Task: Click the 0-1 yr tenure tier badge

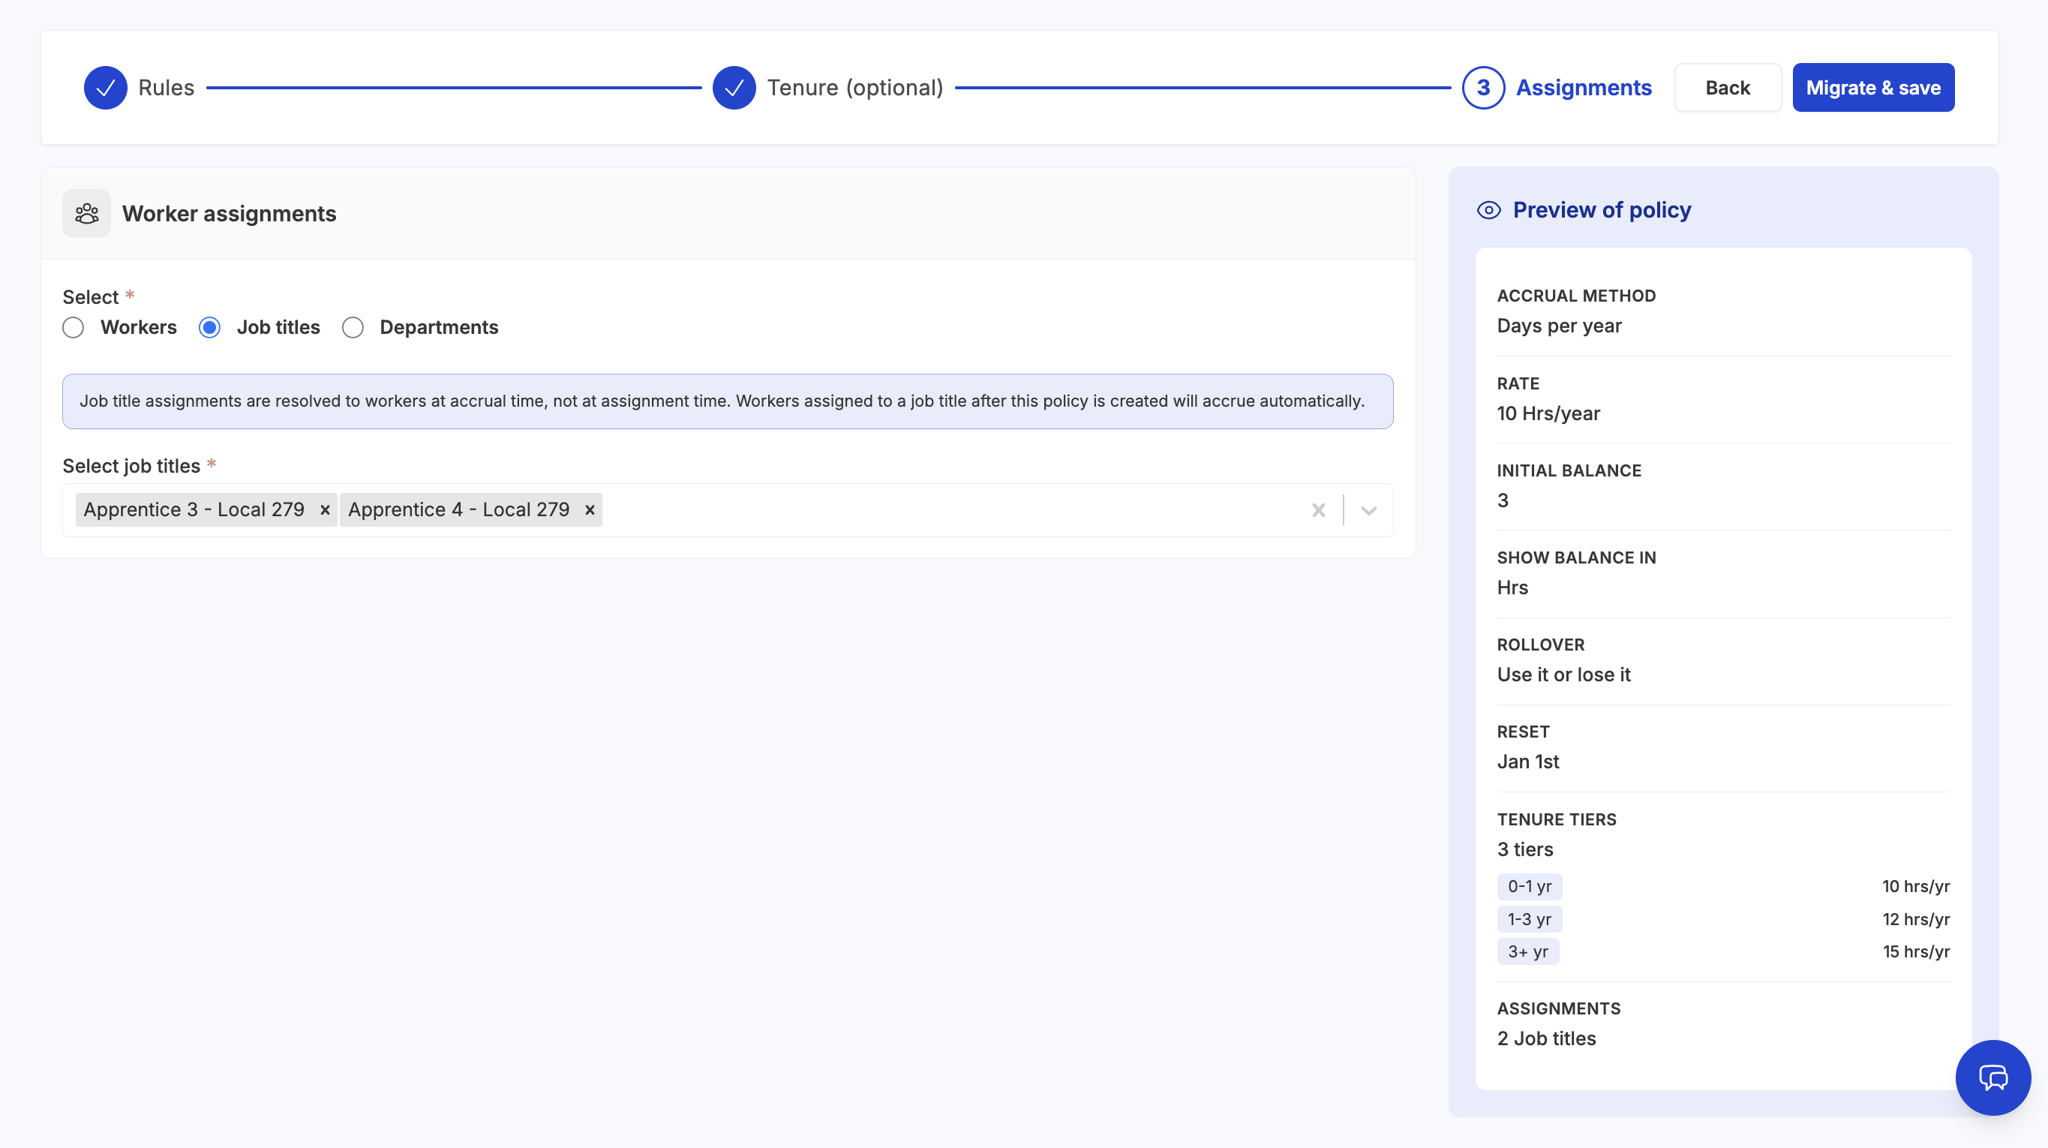Action: 1529,885
